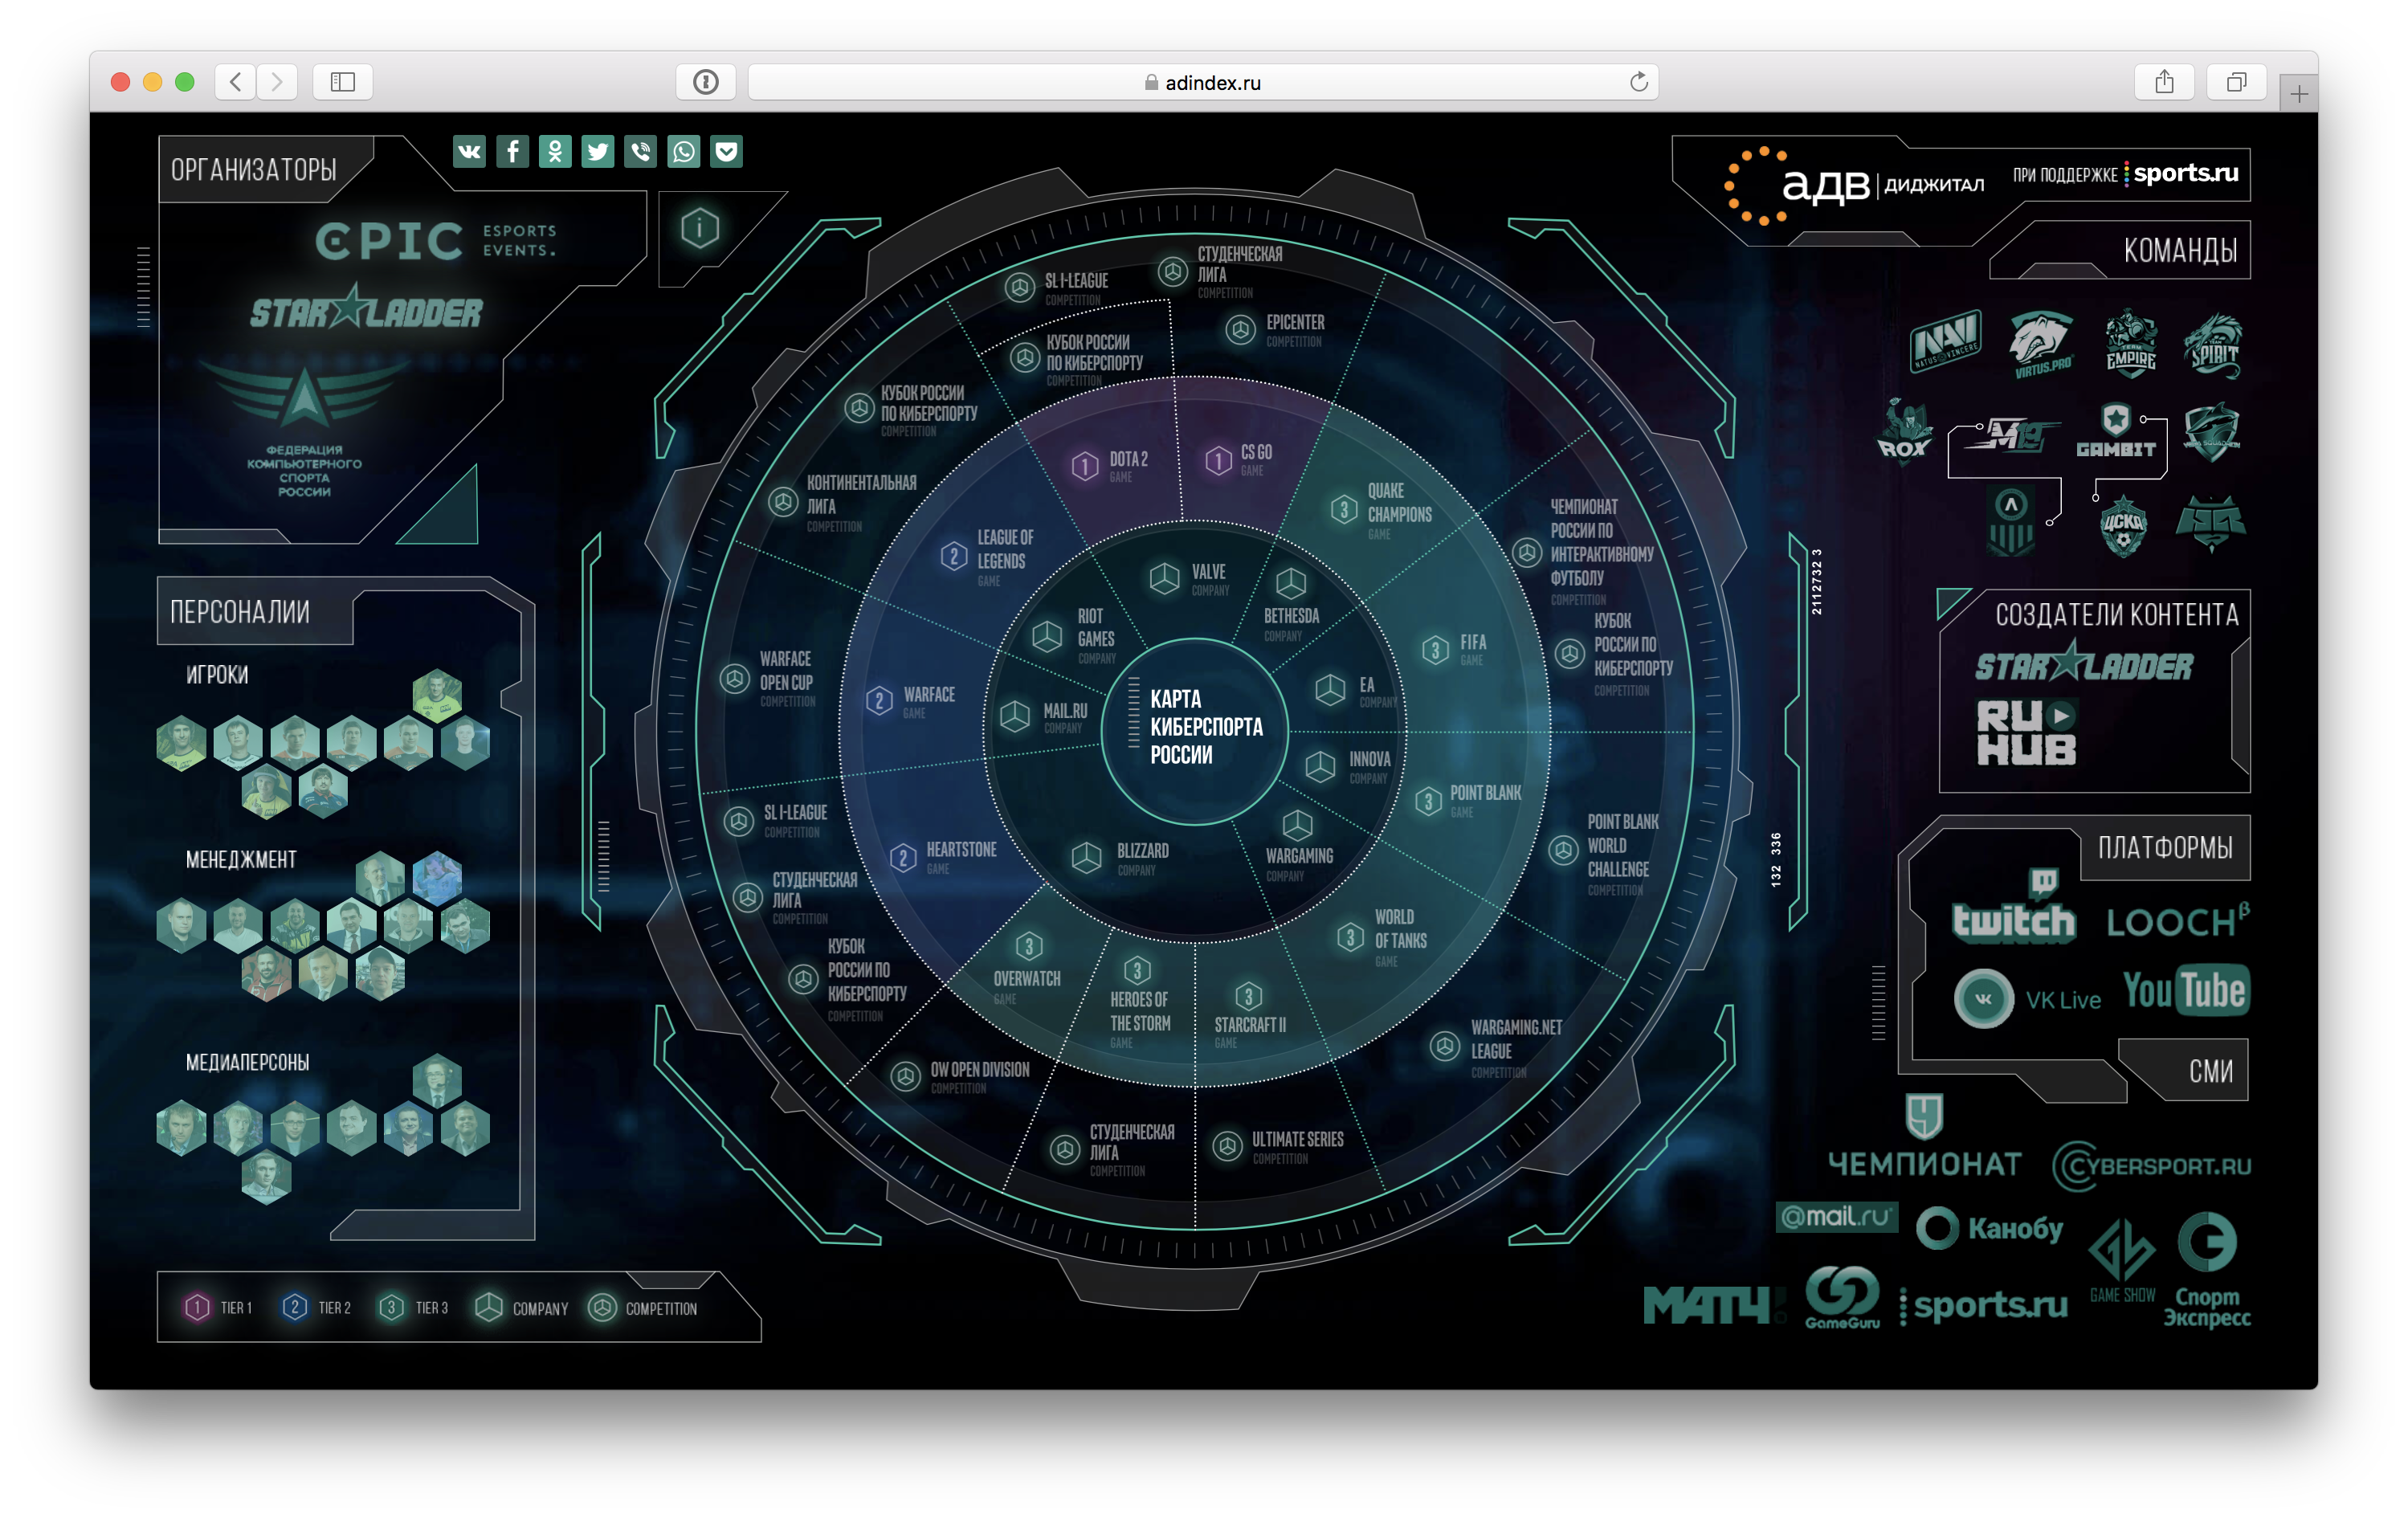Open the АДВ Диджитал logo link

click(1855, 185)
